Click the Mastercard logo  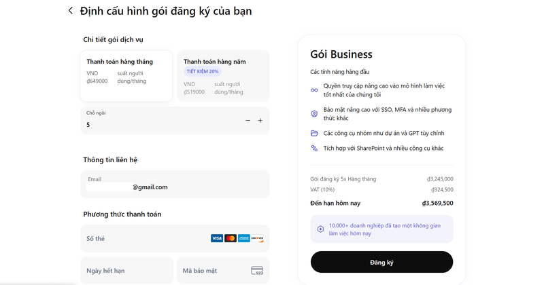pos(231,238)
